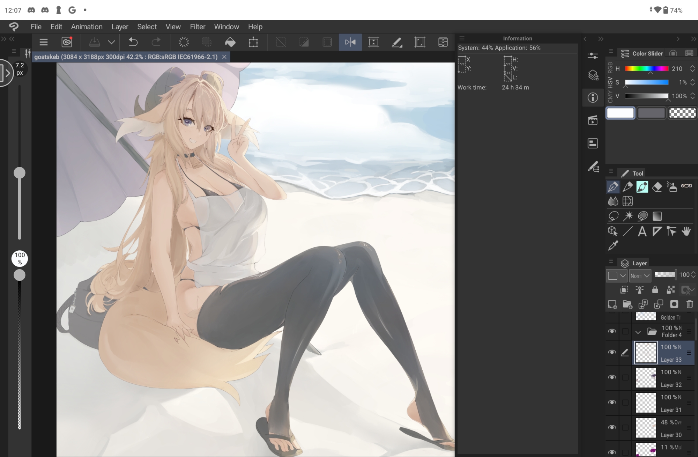698x457 pixels.
Task: Select the Hand move tool
Action: [686, 231]
